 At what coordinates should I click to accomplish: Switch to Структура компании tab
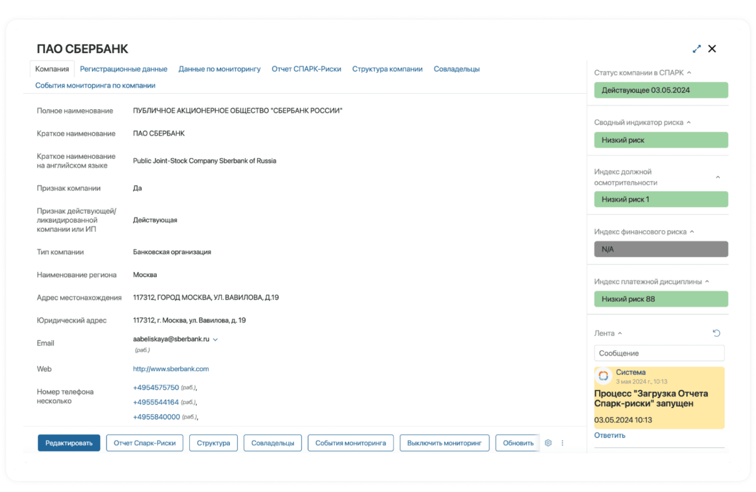pos(387,69)
